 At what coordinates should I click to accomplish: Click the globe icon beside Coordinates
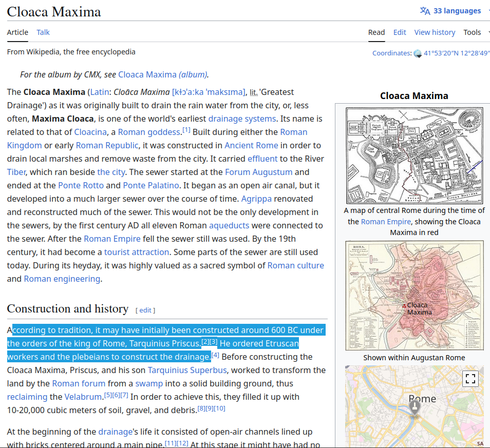pyautogui.click(x=418, y=53)
